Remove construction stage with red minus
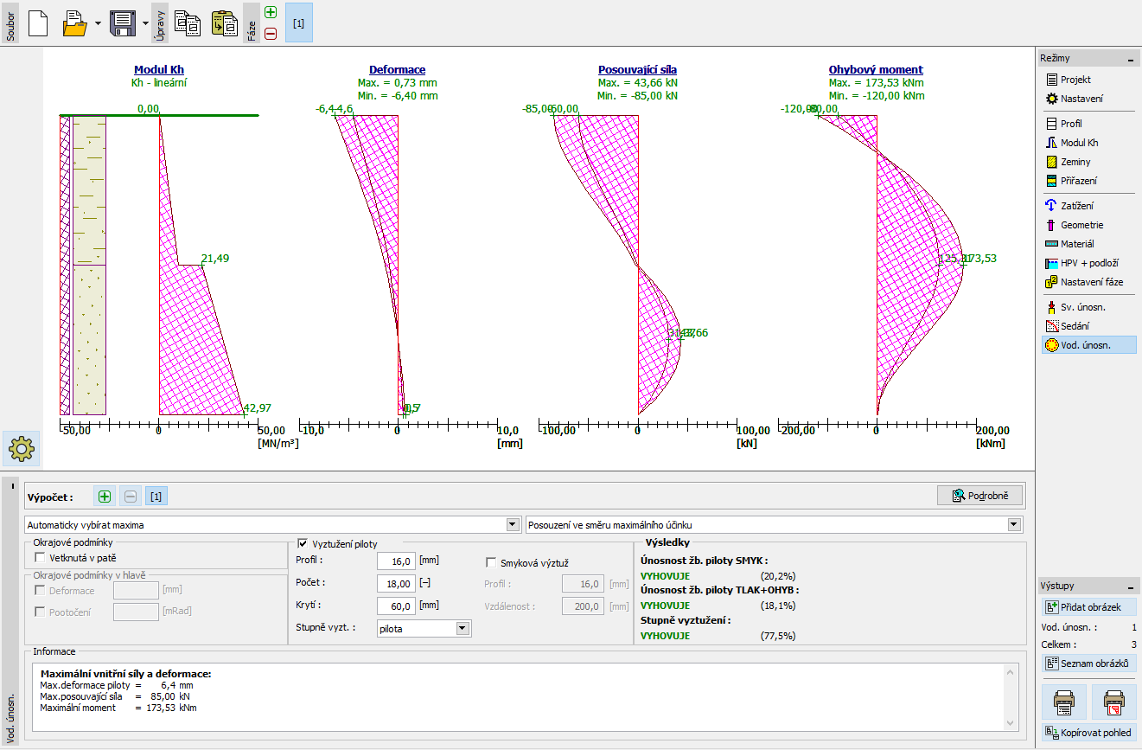The height and width of the screenshot is (750, 1142). 271,33
